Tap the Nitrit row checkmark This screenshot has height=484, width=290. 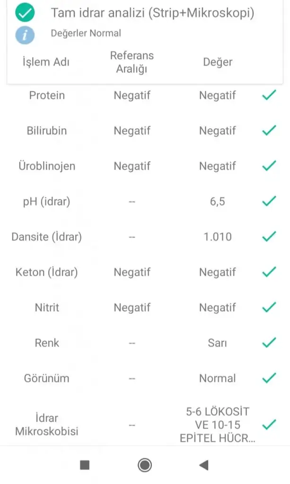click(x=269, y=308)
